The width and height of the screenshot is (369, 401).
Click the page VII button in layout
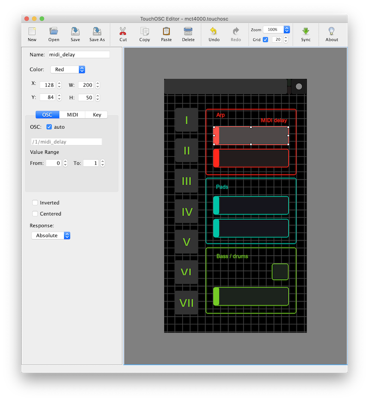(x=186, y=303)
